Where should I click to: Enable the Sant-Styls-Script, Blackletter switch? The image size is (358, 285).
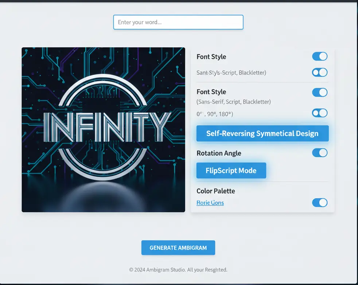coord(320,73)
